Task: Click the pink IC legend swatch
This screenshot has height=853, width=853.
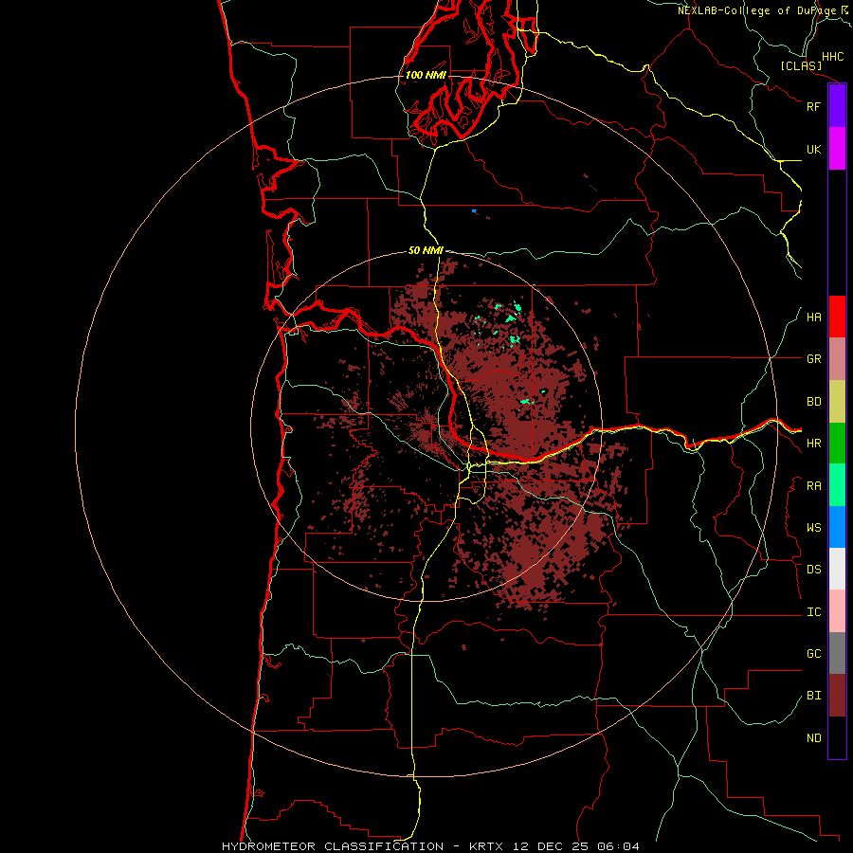Action: (x=837, y=611)
